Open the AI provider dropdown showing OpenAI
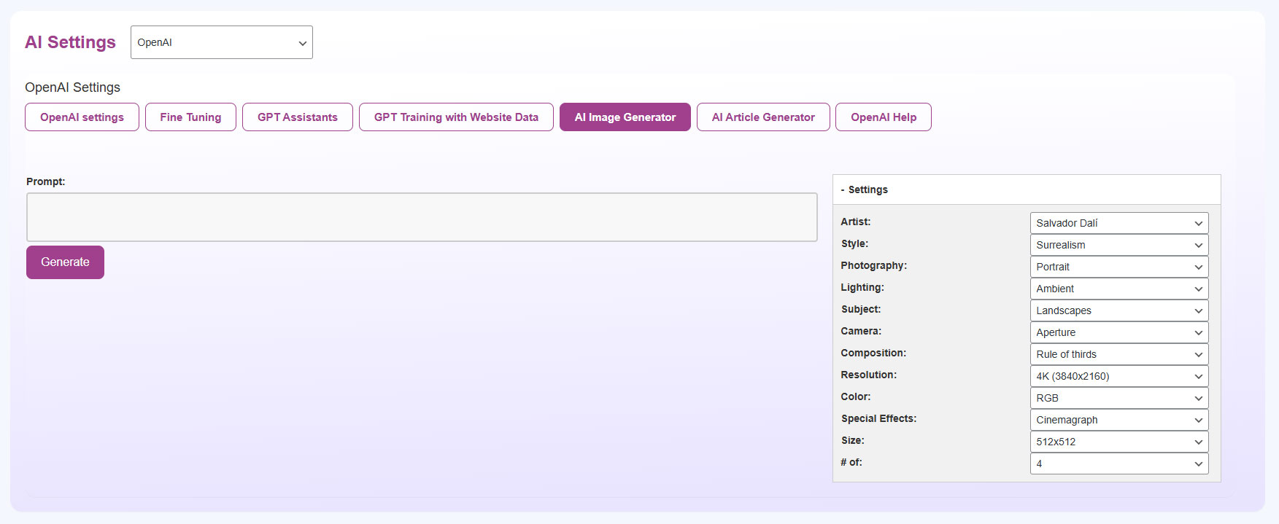 click(221, 42)
